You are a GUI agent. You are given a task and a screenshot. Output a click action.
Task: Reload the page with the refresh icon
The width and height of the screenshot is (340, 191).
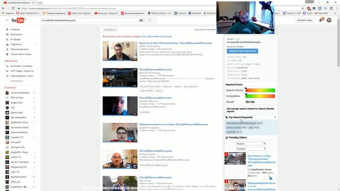click(x=13, y=8)
